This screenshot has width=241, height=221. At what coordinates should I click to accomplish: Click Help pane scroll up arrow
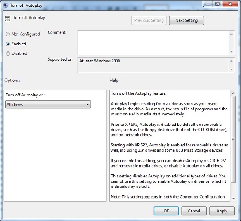(233, 93)
